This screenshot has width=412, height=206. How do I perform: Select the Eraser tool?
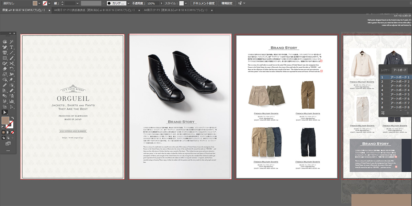[5, 69]
